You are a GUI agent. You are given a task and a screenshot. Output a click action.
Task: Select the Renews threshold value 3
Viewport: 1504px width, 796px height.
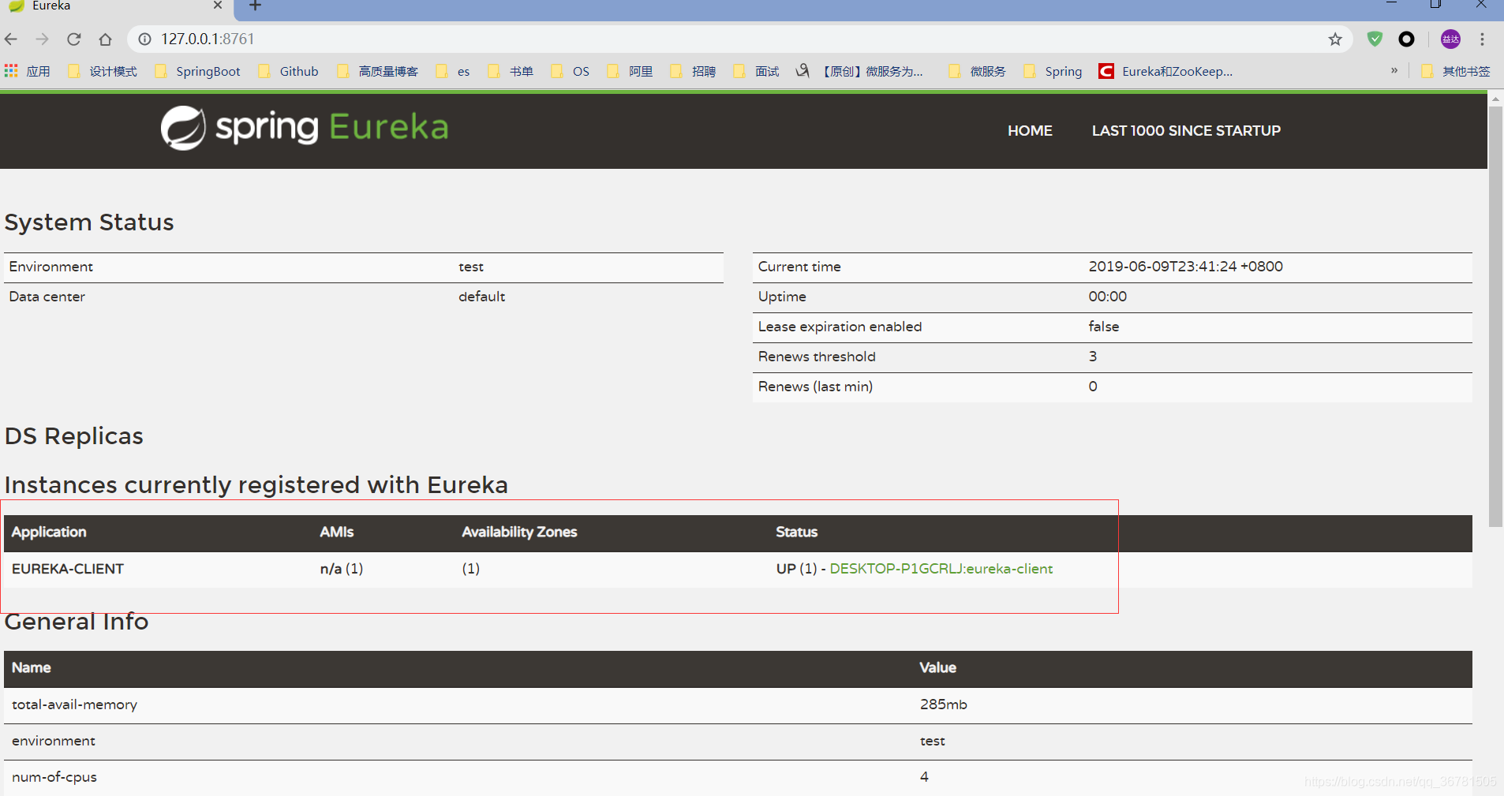point(1093,357)
